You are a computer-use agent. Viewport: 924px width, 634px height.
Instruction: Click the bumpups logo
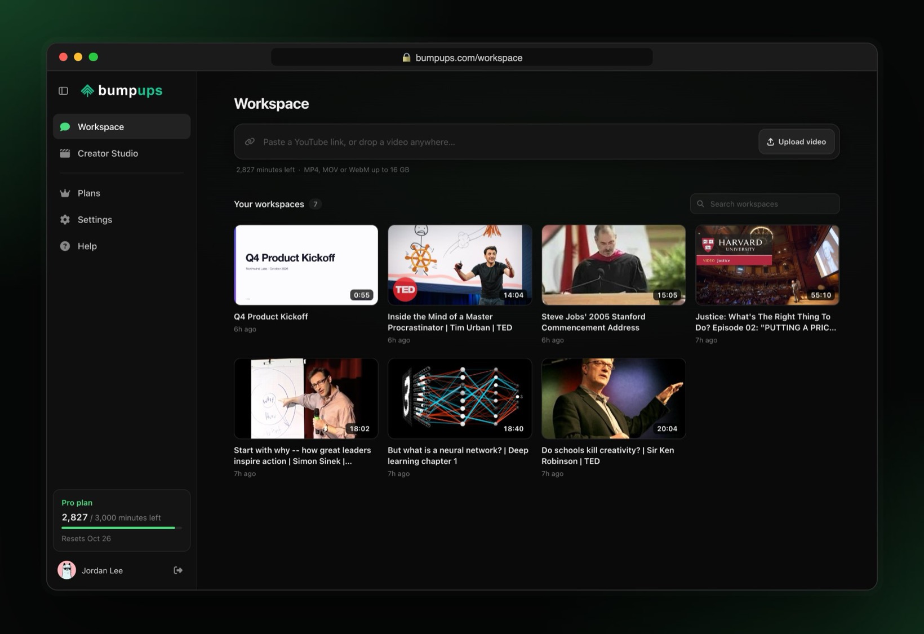[122, 91]
